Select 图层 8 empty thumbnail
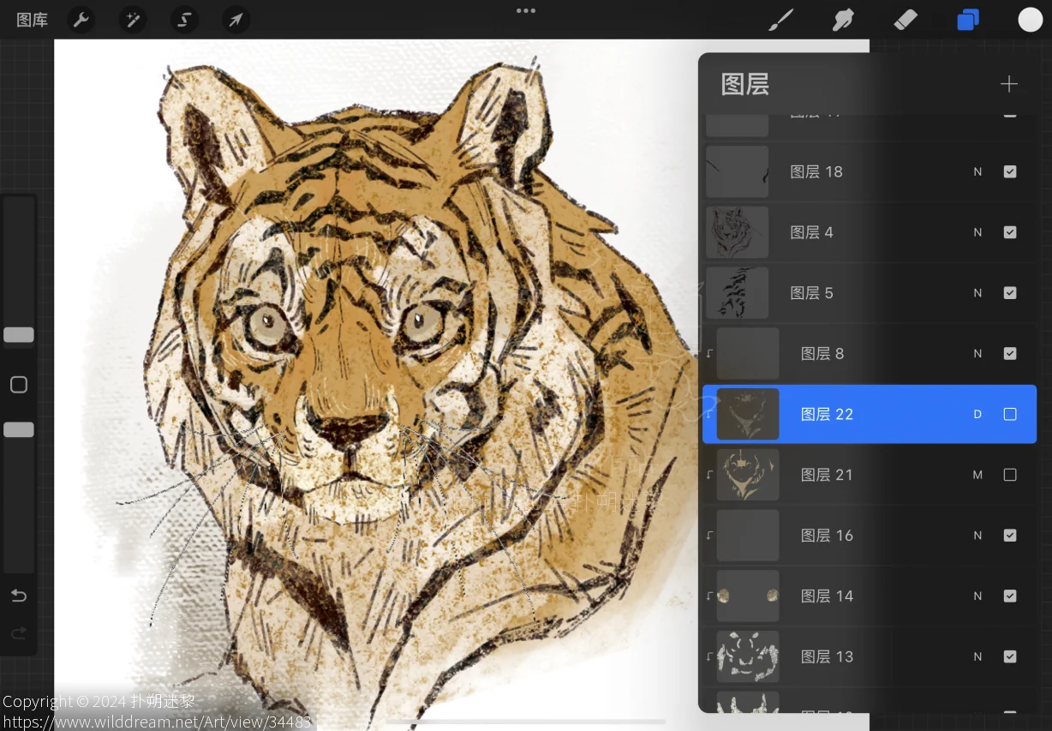1052x731 pixels. tap(748, 353)
